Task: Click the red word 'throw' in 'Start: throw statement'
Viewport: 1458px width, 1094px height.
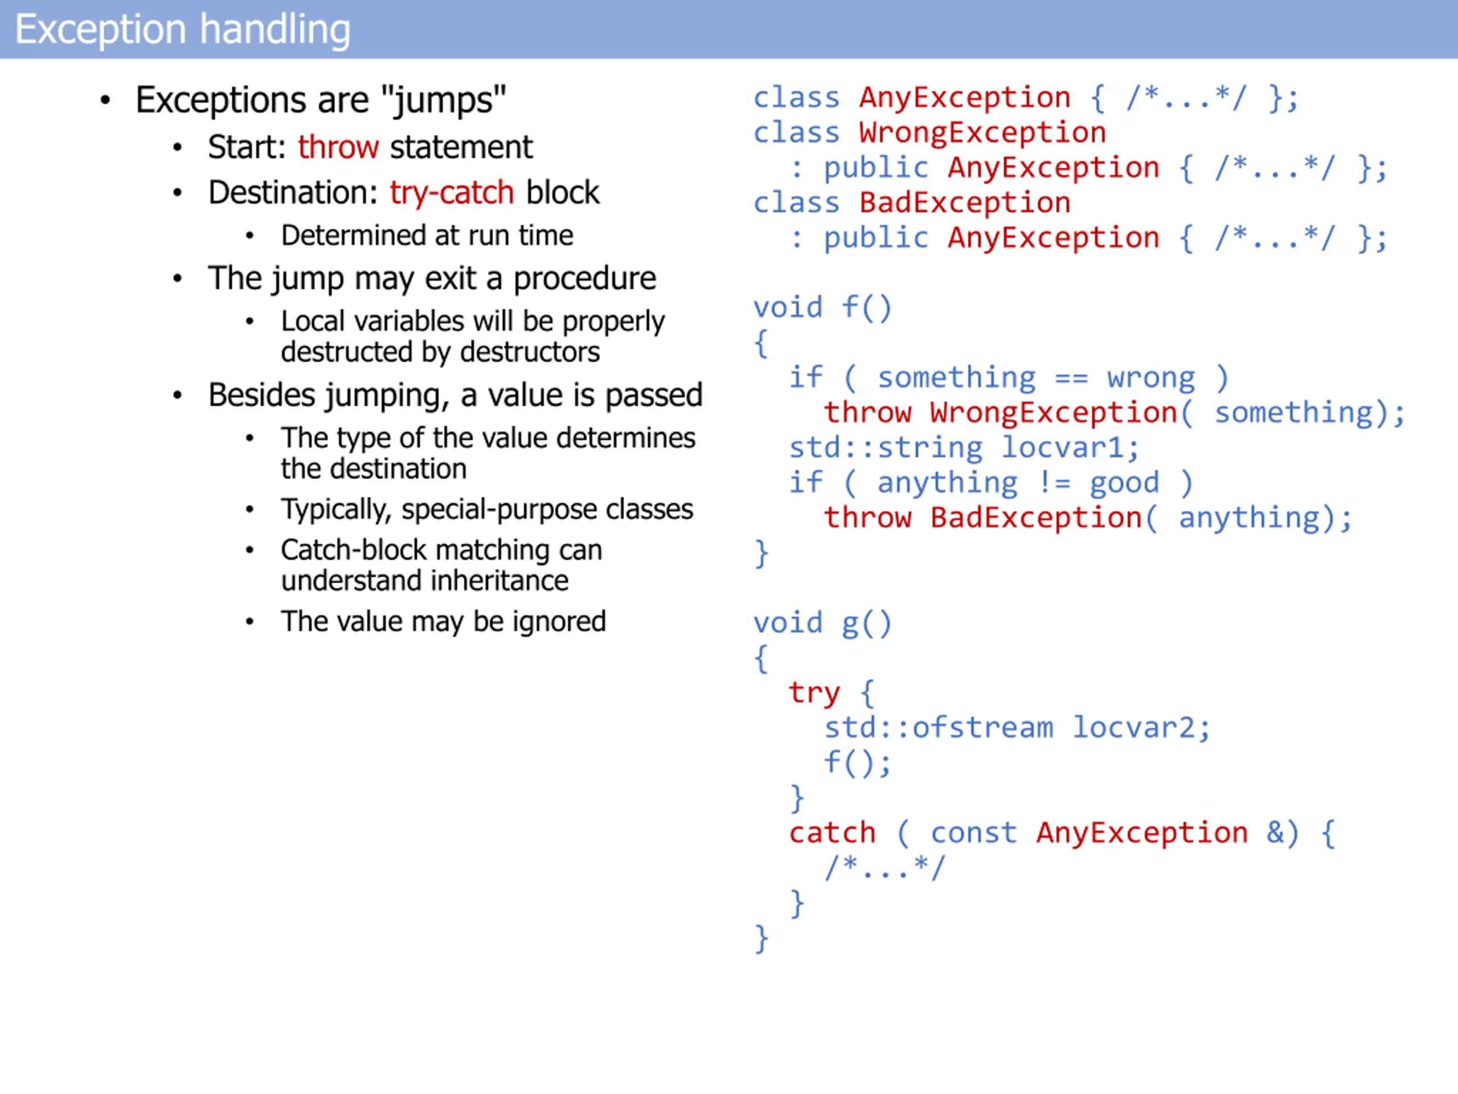Action: [x=338, y=147]
